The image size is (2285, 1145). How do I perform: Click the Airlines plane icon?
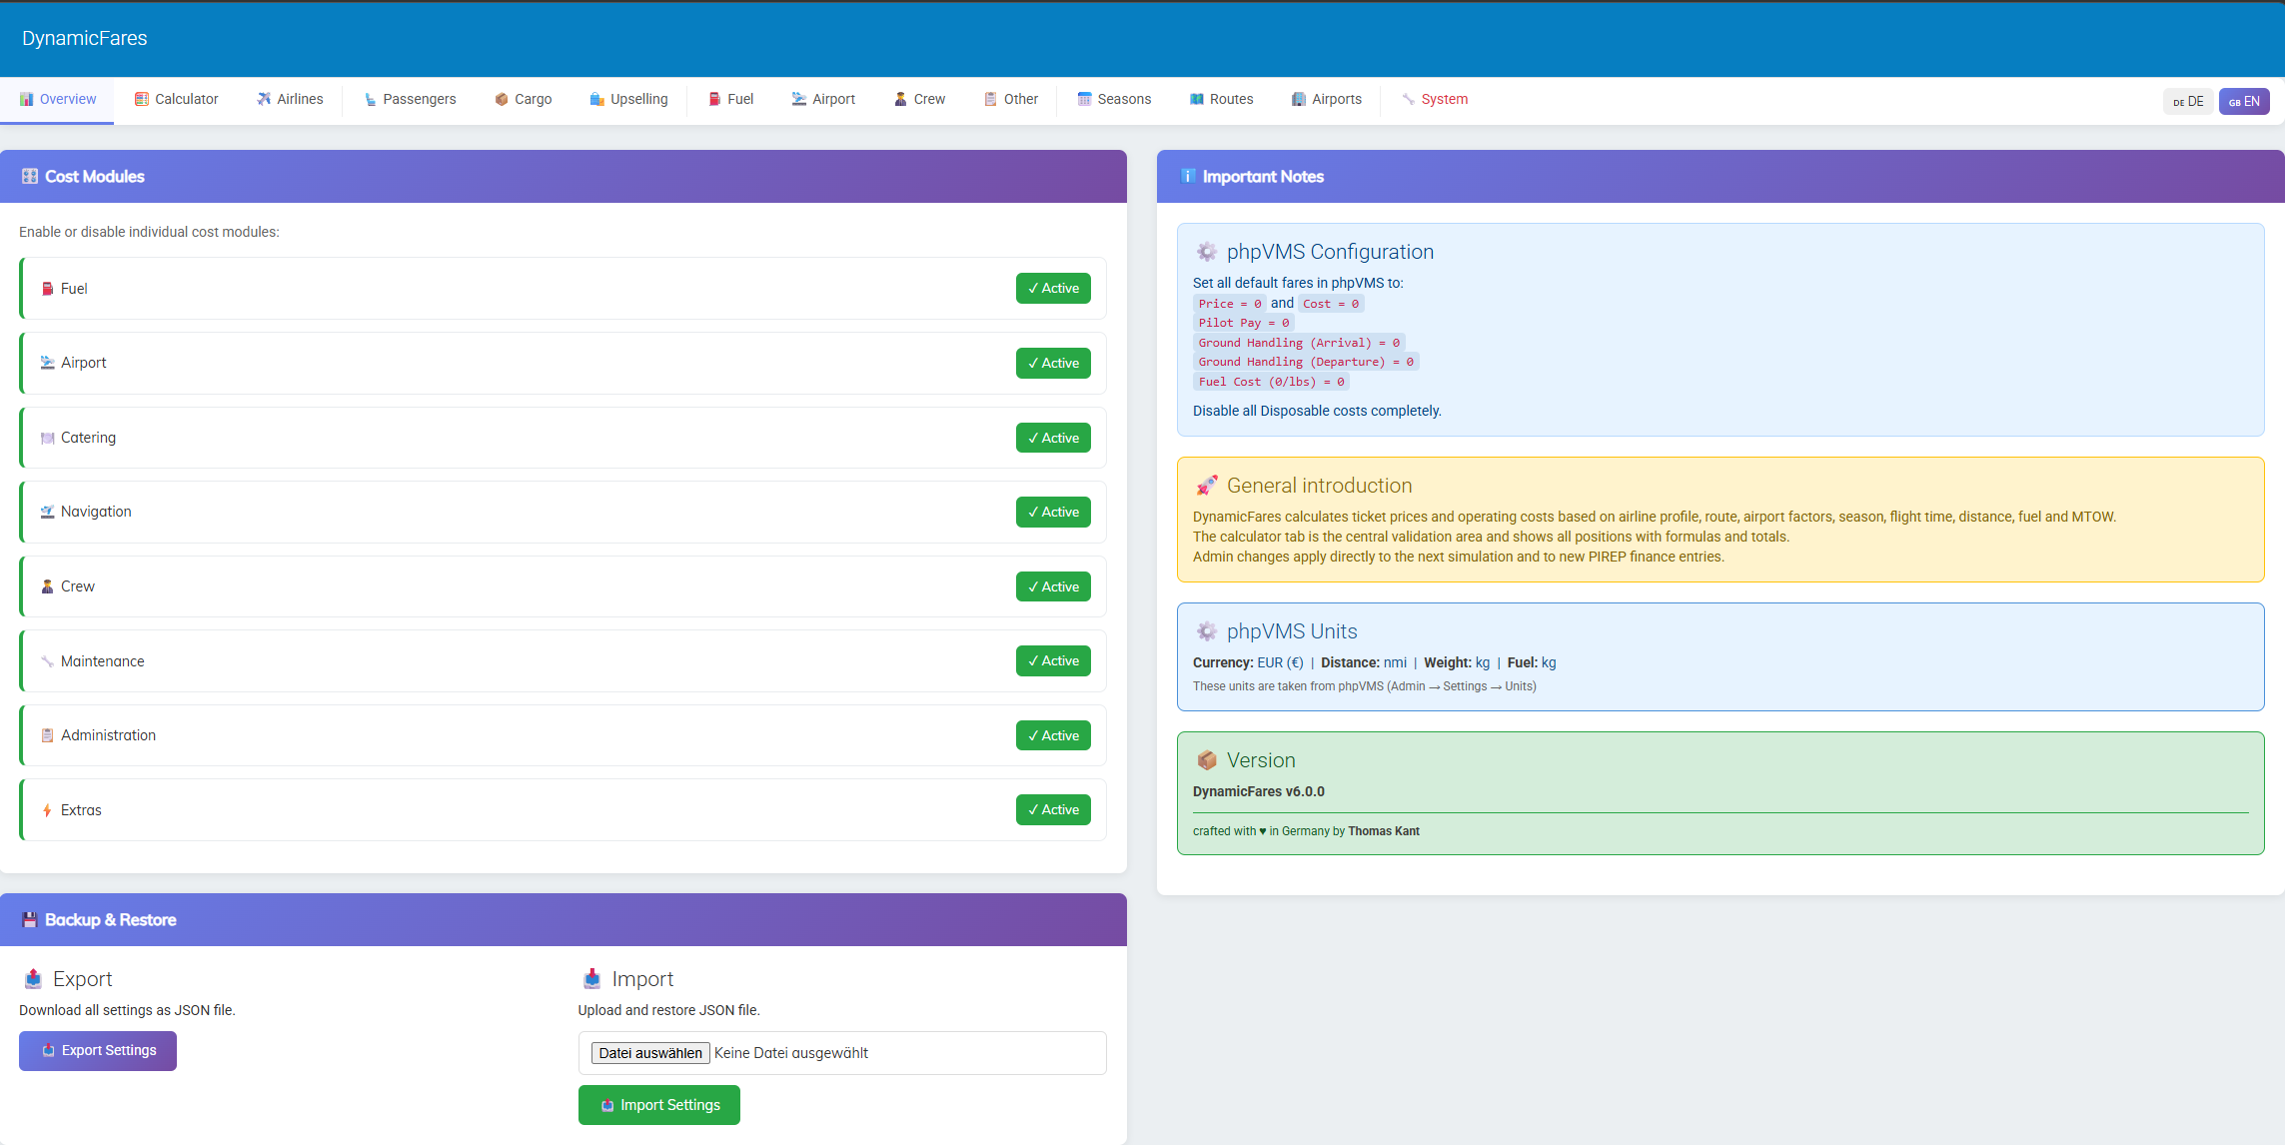click(264, 99)
